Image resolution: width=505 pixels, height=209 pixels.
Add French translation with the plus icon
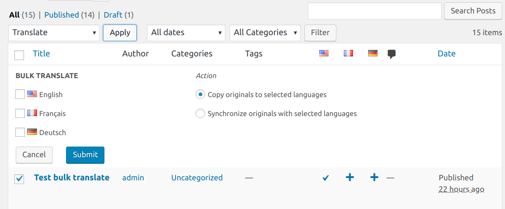350,177
